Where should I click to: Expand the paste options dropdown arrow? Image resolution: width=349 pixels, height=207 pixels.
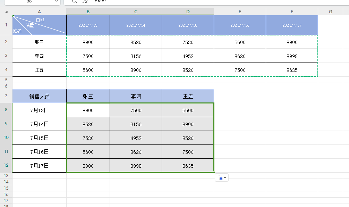[x=225, y=177]
